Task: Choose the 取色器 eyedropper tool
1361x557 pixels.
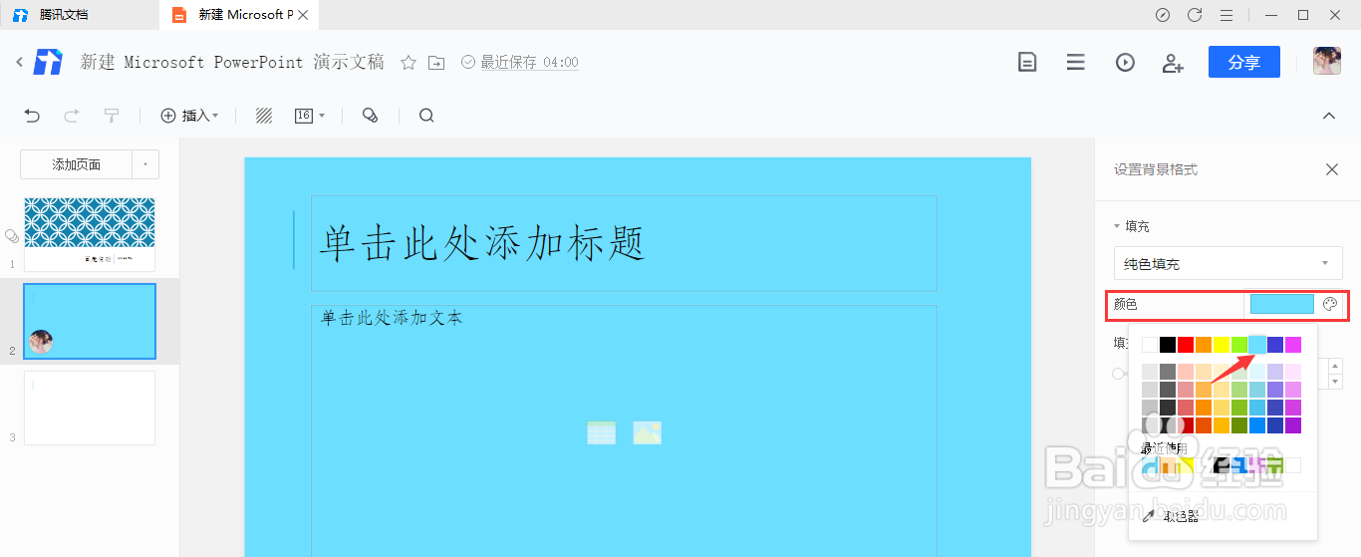Action: (1171, 516)
